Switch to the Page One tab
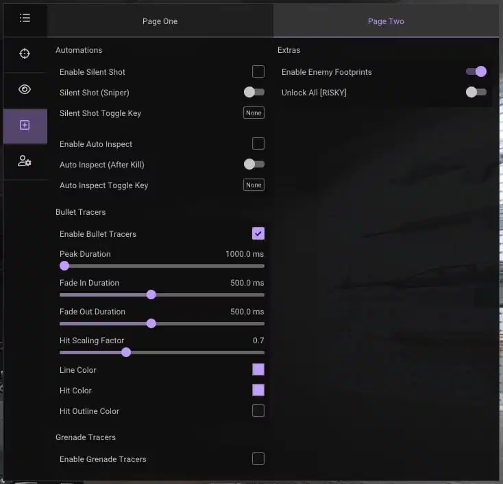503x484 pixels. (x=160, y=21)
